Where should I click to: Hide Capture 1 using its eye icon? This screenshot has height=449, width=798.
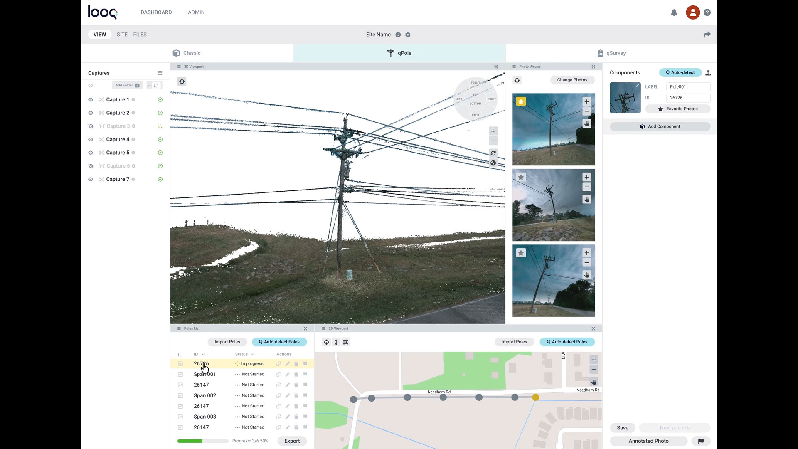click(x=91, y=100)
